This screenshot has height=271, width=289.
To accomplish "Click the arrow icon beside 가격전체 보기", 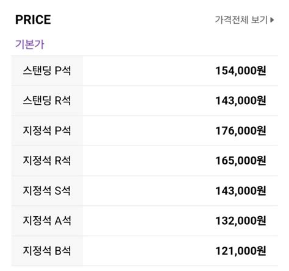I will pos(272,20).
